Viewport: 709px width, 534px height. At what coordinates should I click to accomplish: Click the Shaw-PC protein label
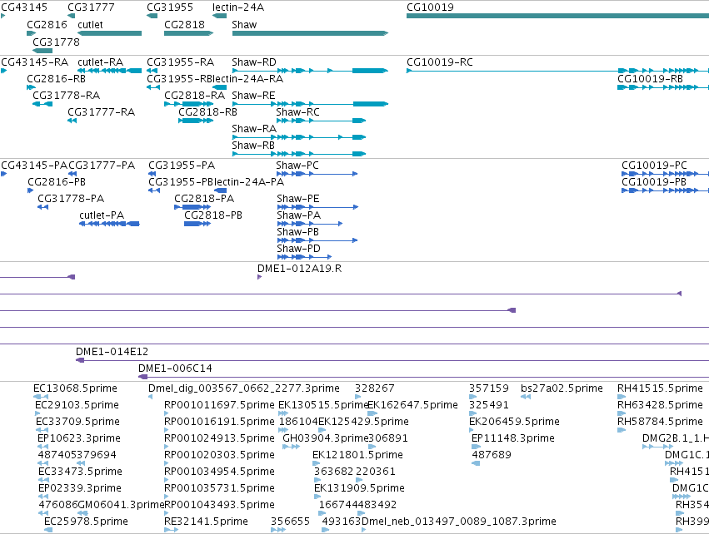click(x=297, y=166)
